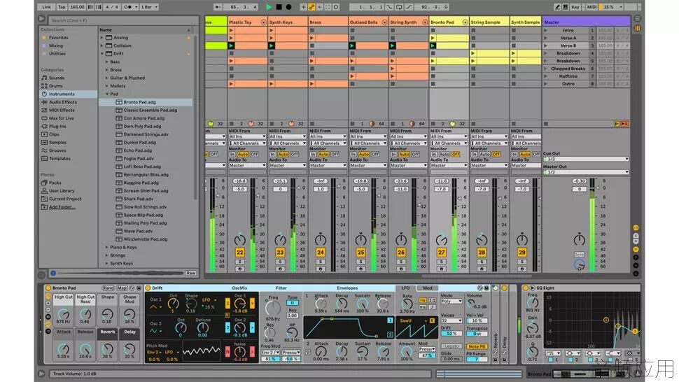Image resolution: width=679 pixels, height=382 pixels.
Task: Solo track 25 with its S button
Action: [360, 262]
